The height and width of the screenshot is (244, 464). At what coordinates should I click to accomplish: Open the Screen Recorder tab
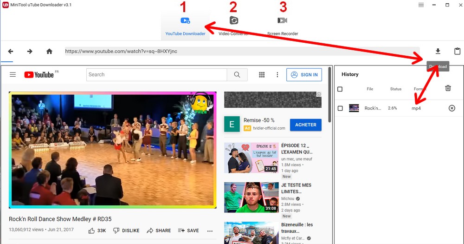tap(283, 26)
